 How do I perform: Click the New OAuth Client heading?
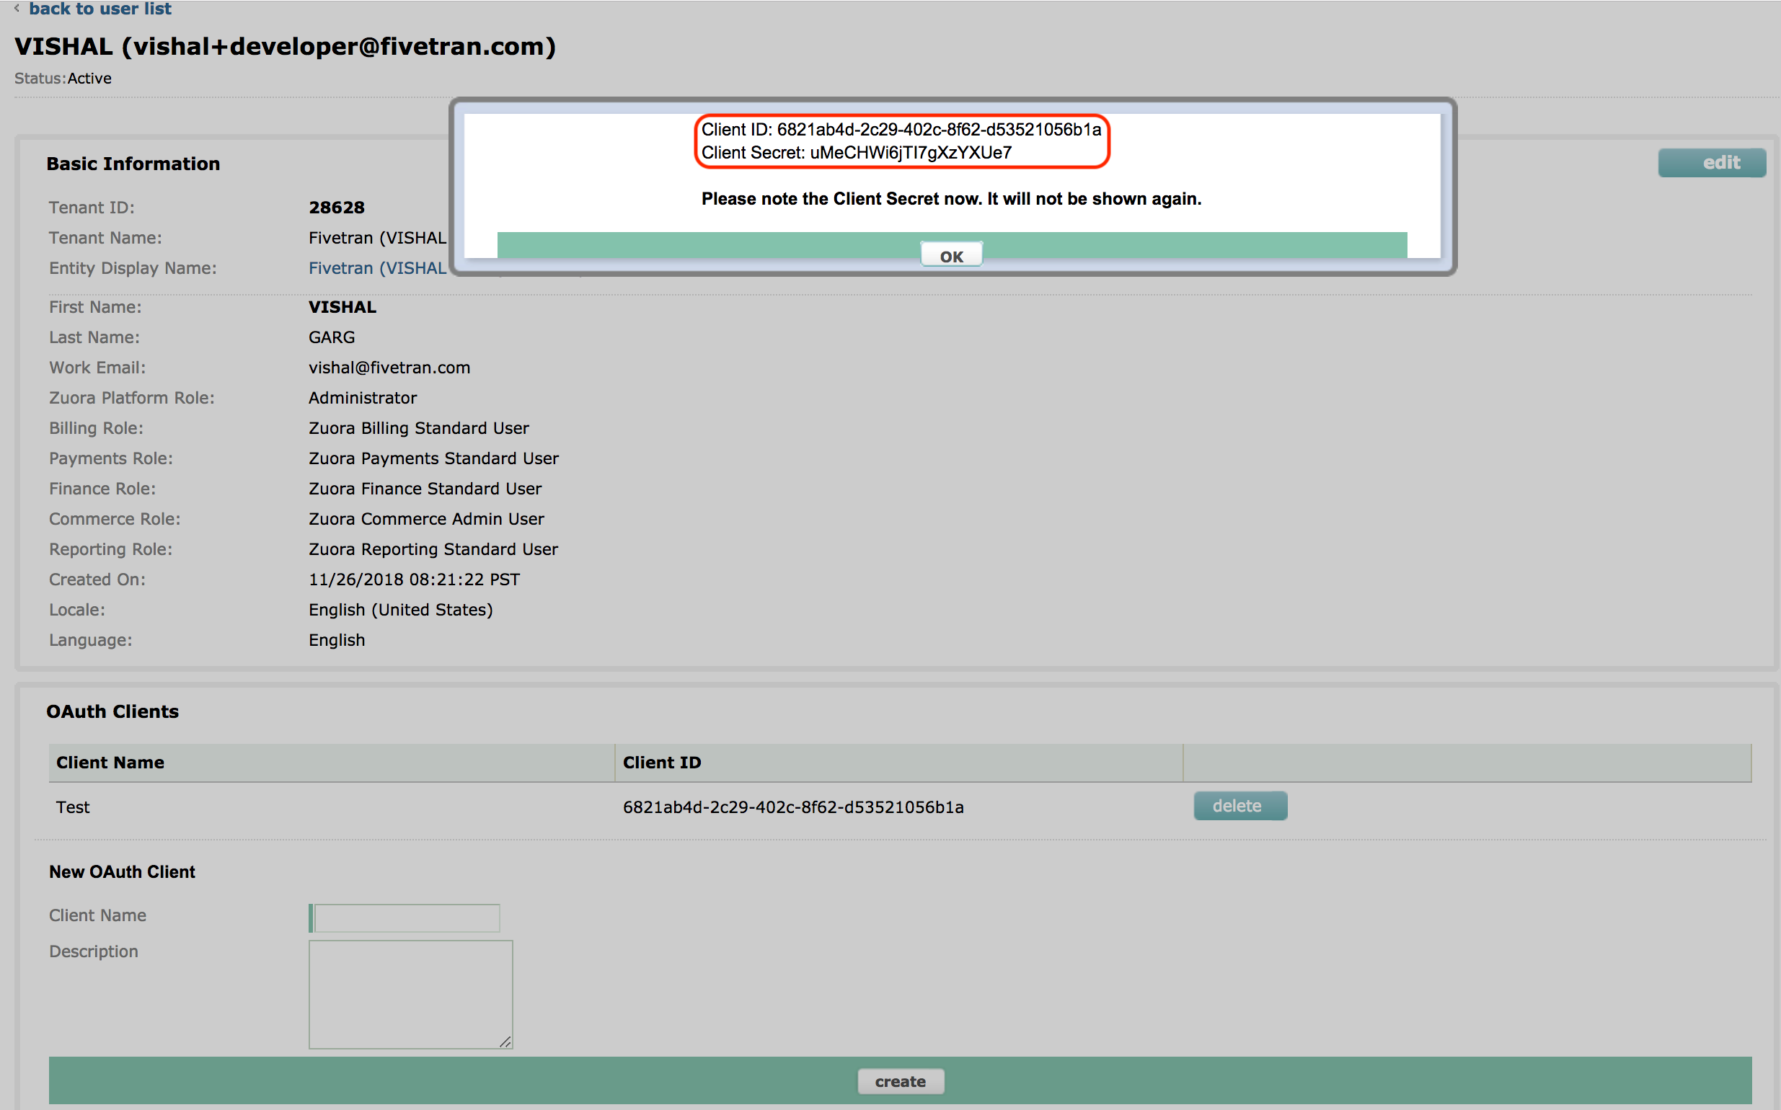click(x=122, y=872)
